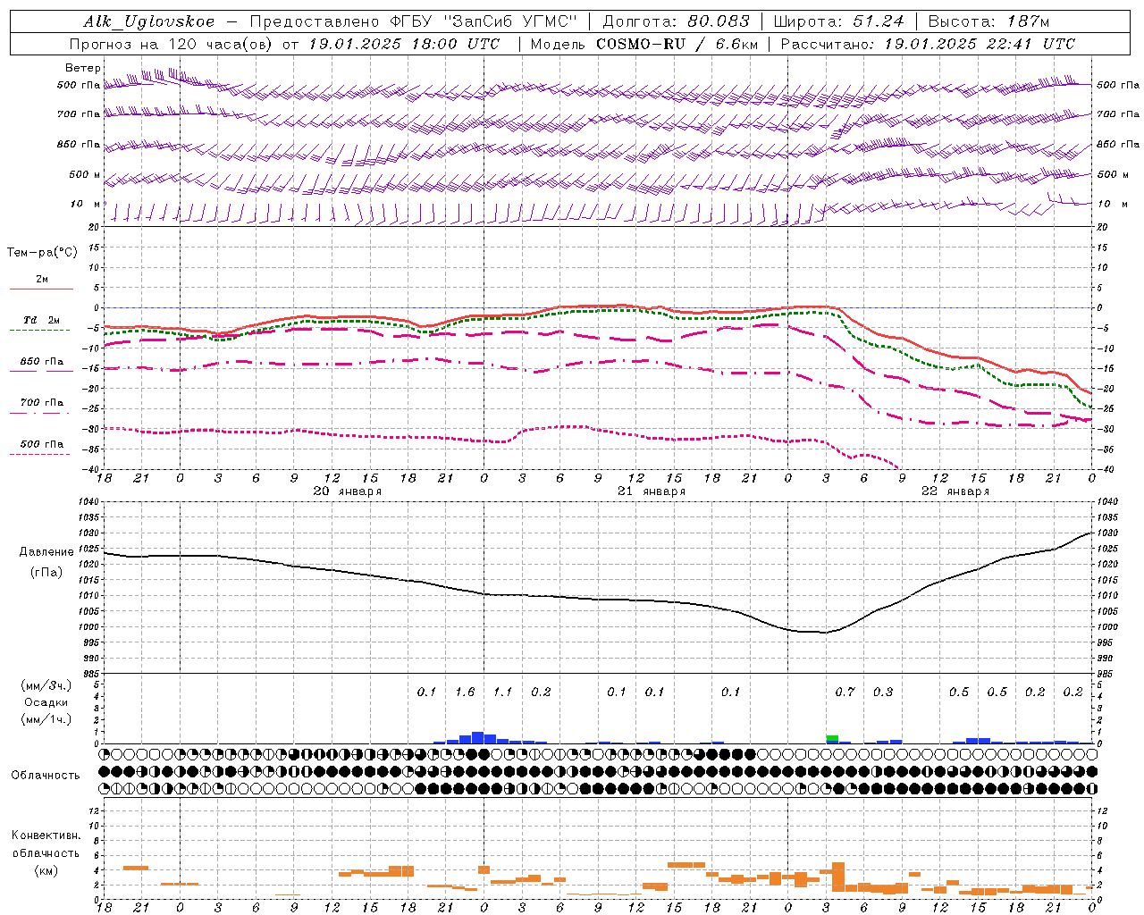
Task: Click the Тем-ра(°C) panel label
Action: click(x=42, y=253)
